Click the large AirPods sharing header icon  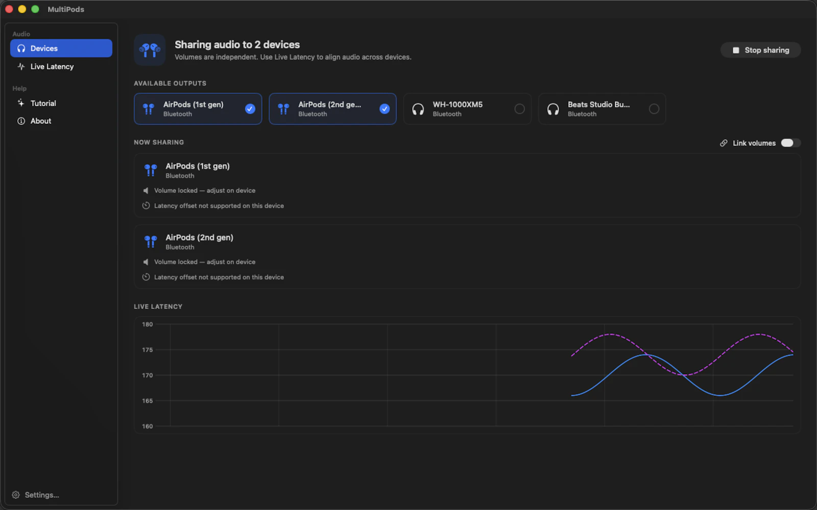pyautogui.click(x=150, y=50)
